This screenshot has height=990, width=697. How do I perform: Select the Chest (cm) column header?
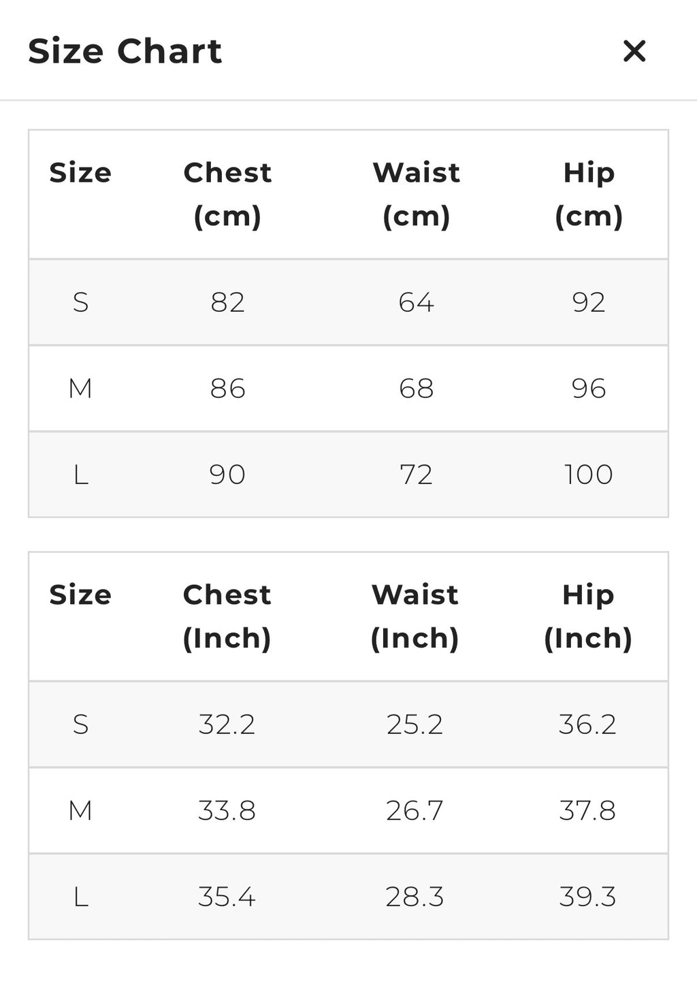tap(227, 194)
